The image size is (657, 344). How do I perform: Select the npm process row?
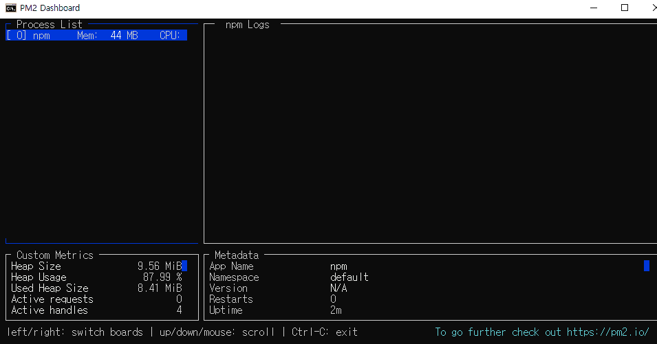[x=96, y=36]
